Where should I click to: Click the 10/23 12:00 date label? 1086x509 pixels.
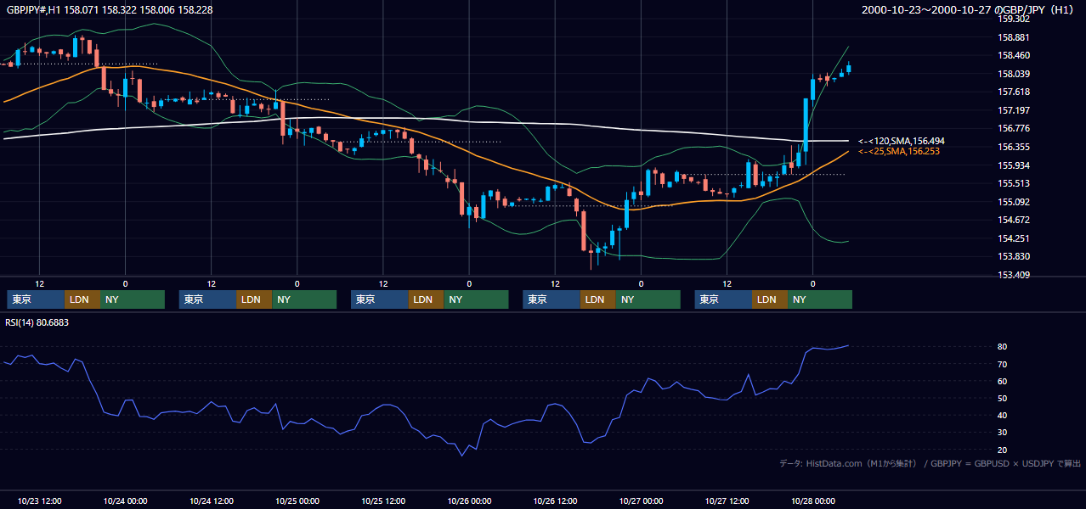(39, 501)
